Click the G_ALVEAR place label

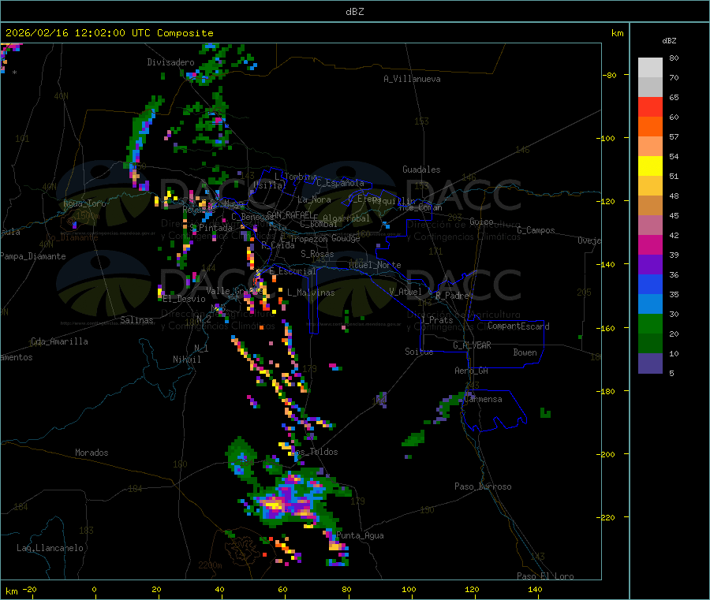tap(472, 345)
